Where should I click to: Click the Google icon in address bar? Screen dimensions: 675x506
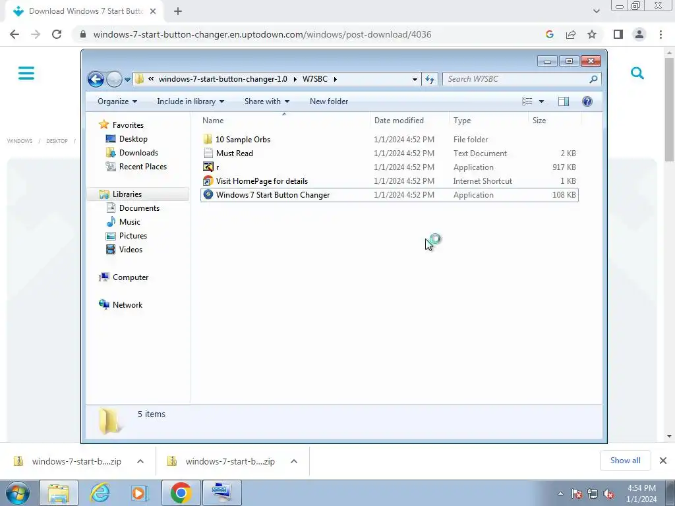coord(549,34)
